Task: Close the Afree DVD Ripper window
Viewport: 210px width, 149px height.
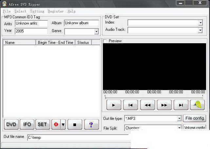Action: [200, 3]
